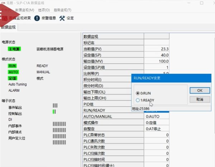
Task: Click the alarm information exclamation icon
Action: pyautogui.click(x=37, y=18)
